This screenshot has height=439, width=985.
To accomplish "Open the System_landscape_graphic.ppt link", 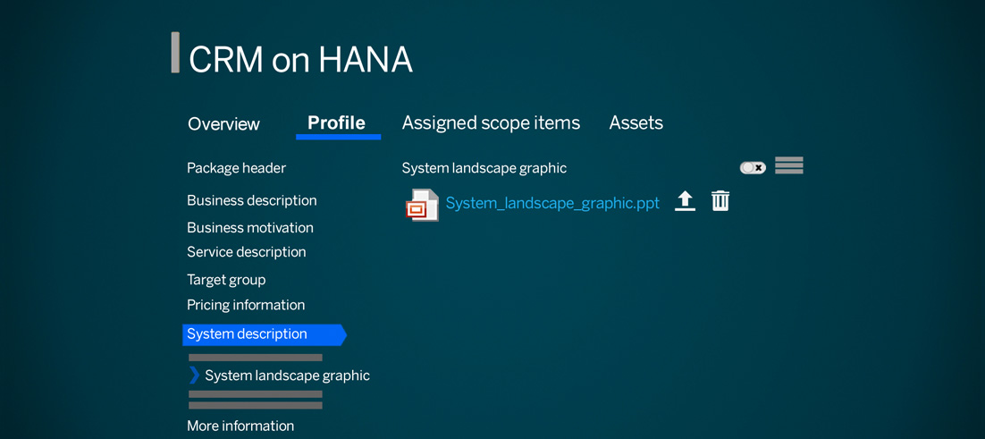I will pos(552,204).
